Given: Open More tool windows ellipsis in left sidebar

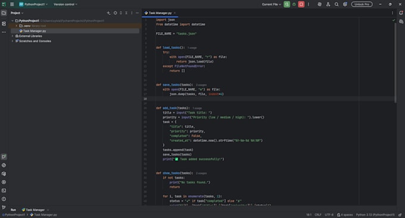Looking at the screenshot, I should [x=4, y=32].
